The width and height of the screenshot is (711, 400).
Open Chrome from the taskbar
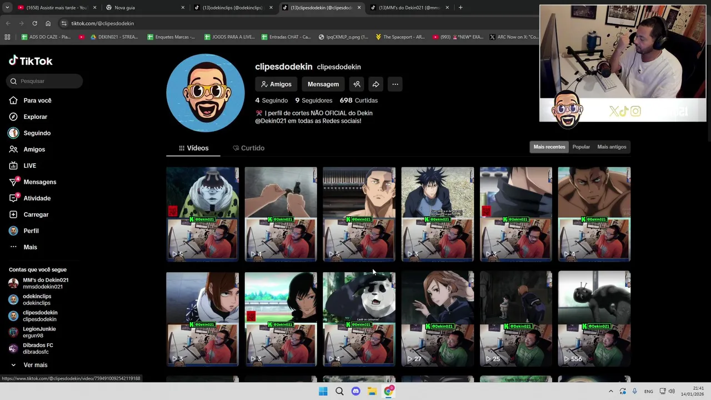click(389, 391)
